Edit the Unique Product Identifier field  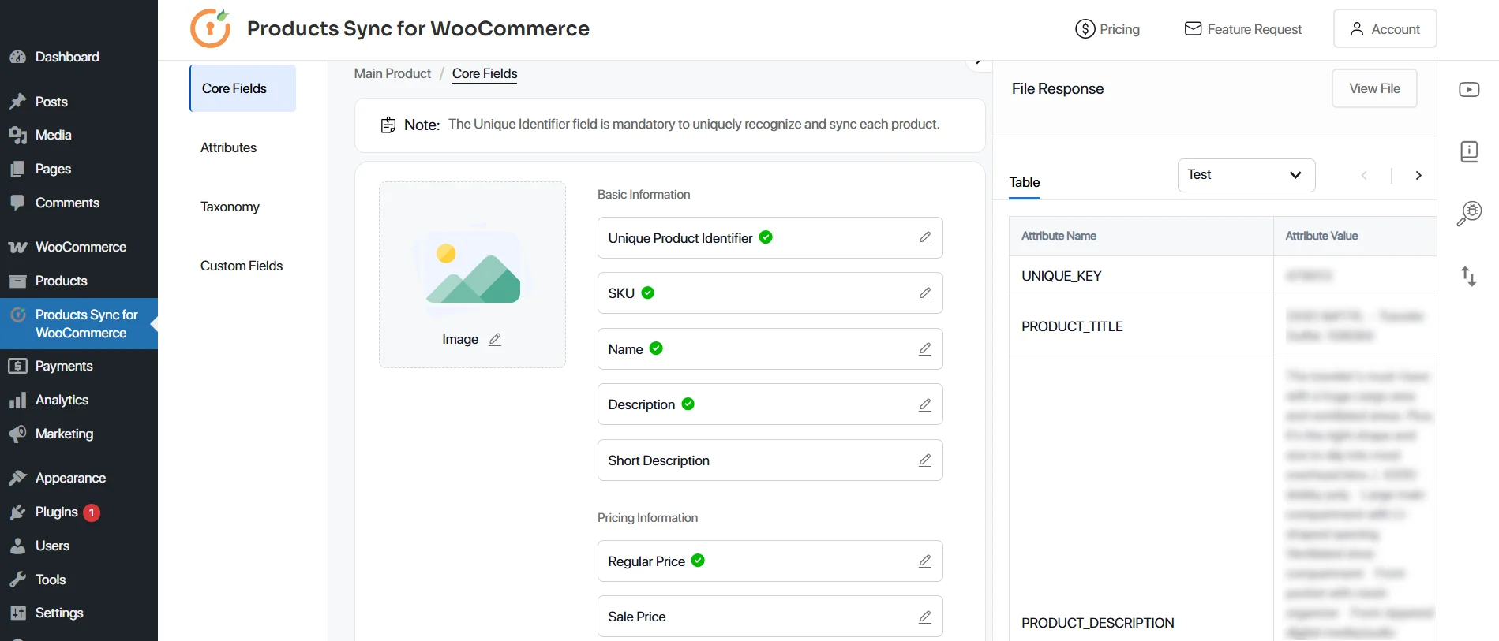[925, 238]
